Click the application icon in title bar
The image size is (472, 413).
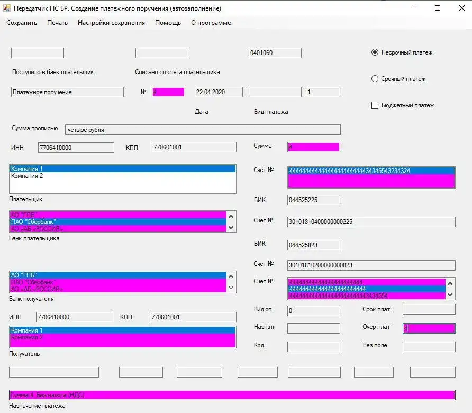tap(7, 8)
